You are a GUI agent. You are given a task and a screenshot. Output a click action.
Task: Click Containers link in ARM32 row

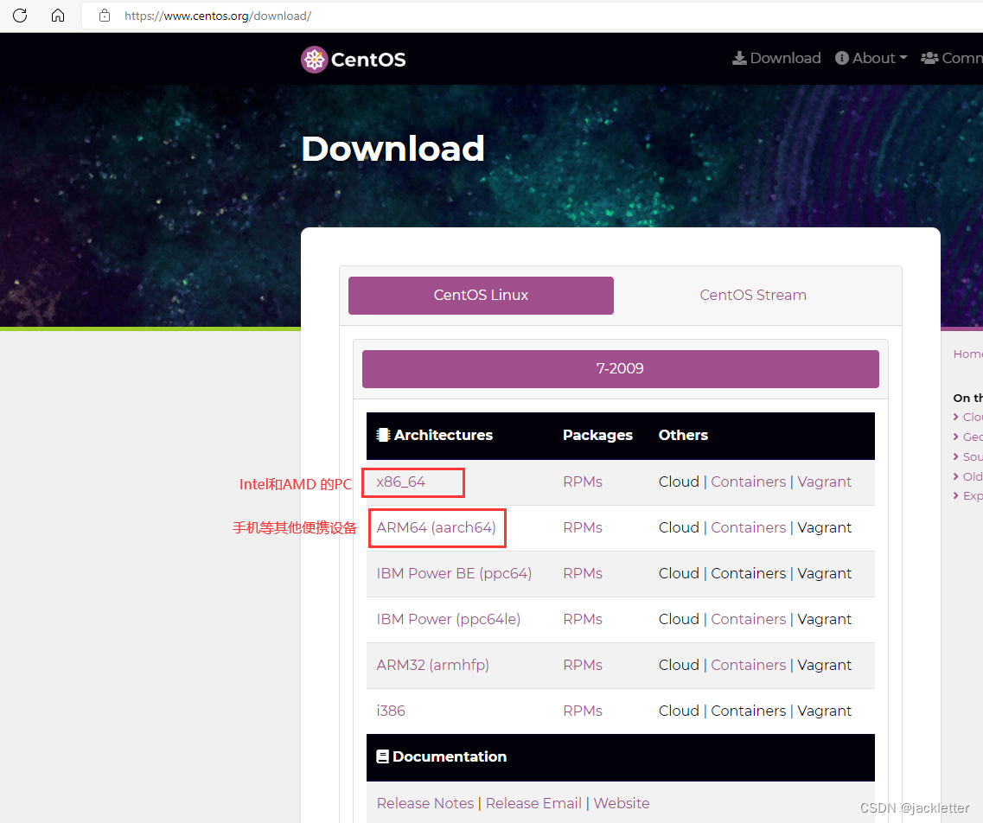(x=748, y=666)
